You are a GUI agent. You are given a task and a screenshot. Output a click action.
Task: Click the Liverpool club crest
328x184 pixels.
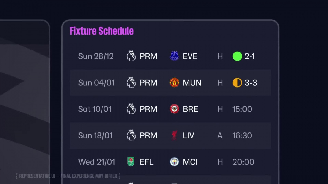pos(174,135)
